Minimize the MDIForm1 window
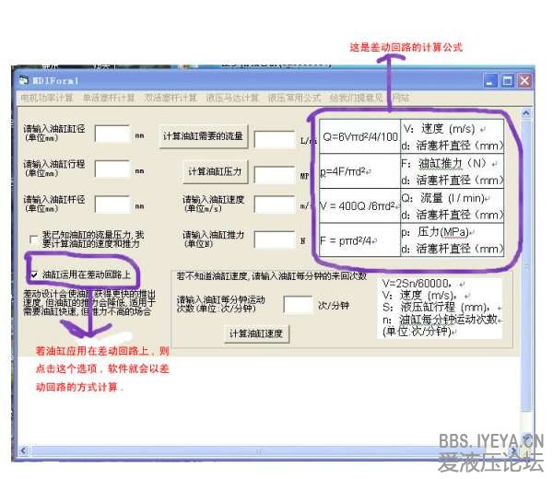This screenshot has width=553, height=479. click(x=490, y=81)
